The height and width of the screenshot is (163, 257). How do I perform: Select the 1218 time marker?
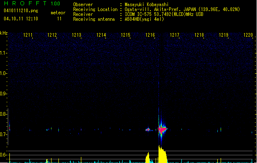199,35
